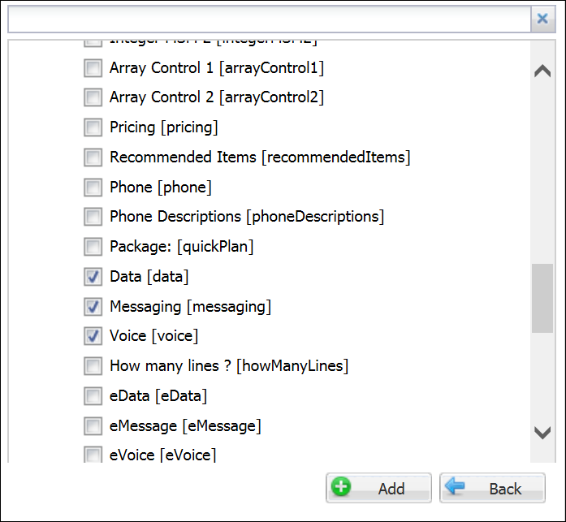Select Recommended Items checkbox
Image resolution: width=566 pixels, height=522 pixels.
click(x=93, y=157)
